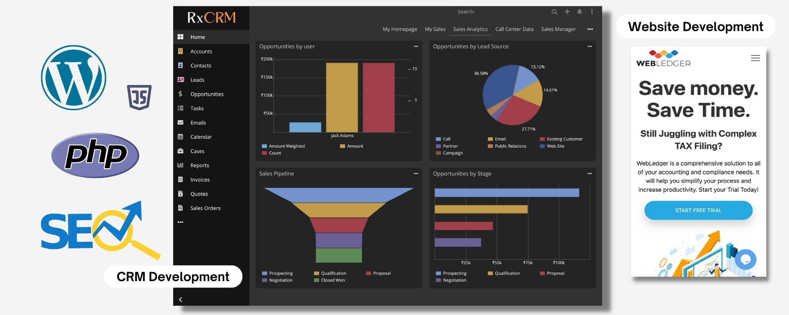The width and height of the screenshot is (789, 315).
Task: Open the Call Center Data tab
Action: pos(514,29)
